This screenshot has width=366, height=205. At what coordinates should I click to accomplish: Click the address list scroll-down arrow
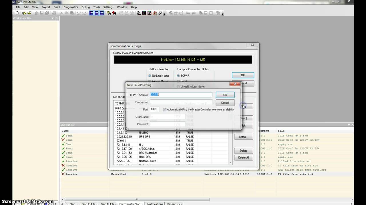point(230,162)
